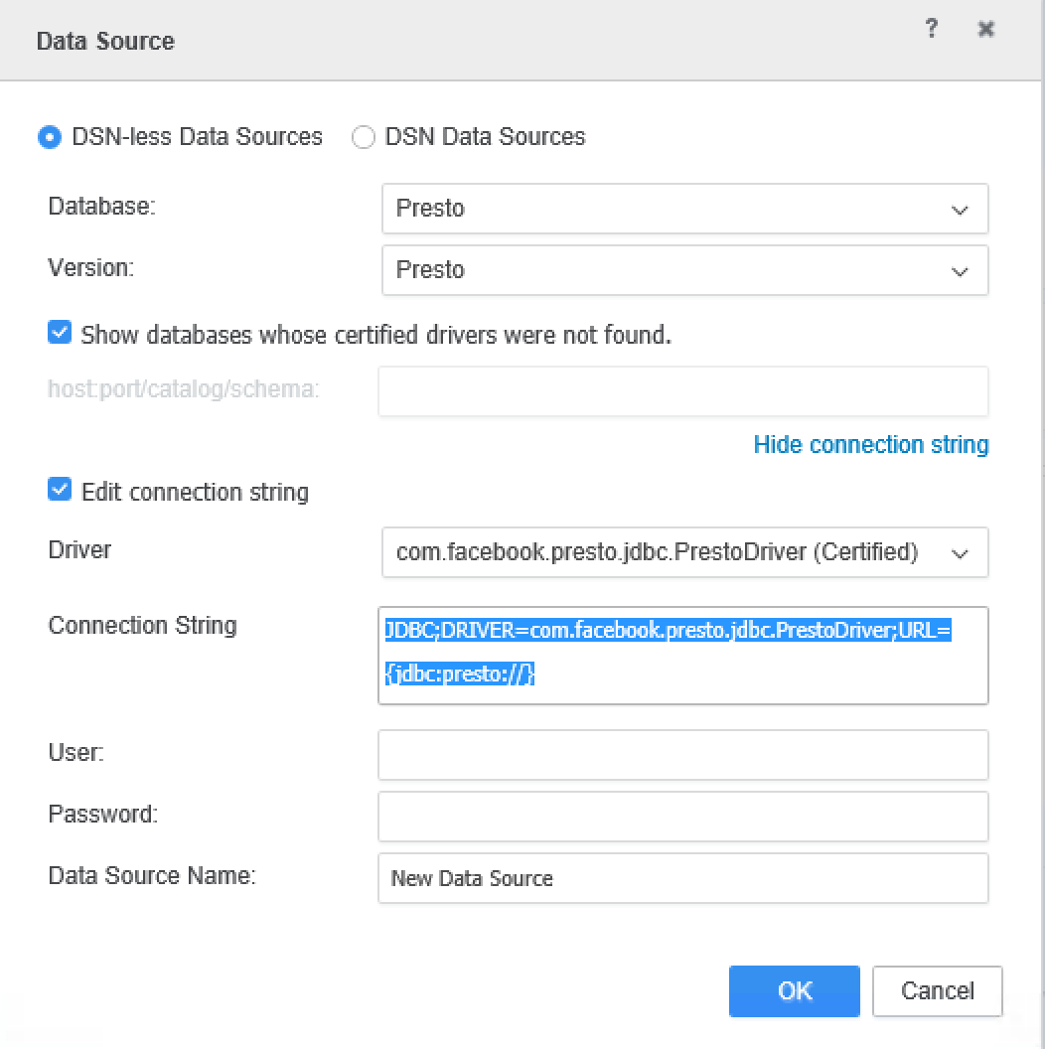
Task: Focus the User input field
Action: coord(682,755)
